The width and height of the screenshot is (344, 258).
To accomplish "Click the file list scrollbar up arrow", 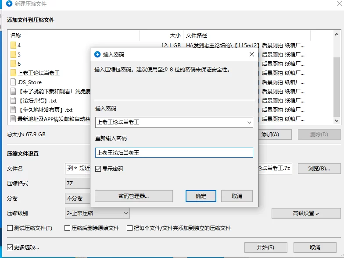I will [337, 34].
